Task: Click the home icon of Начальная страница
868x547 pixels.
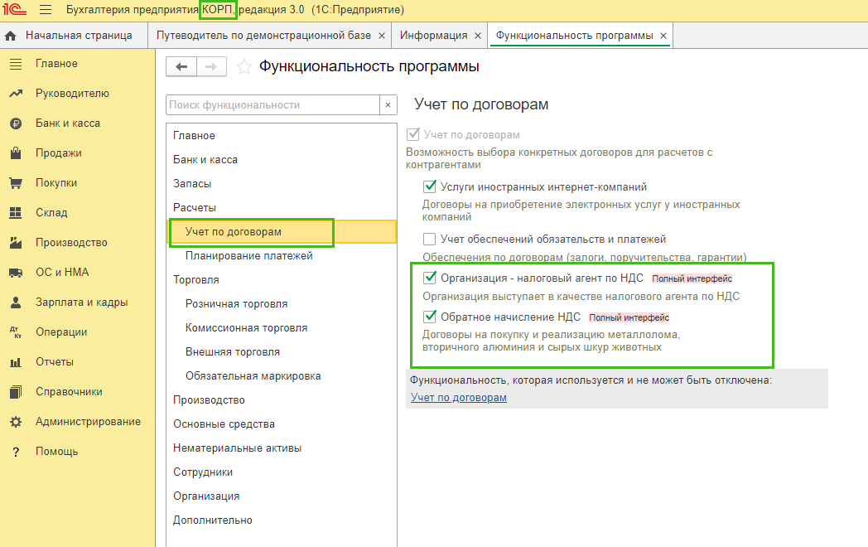Action: pyautogui.click(x=11, y=36)
